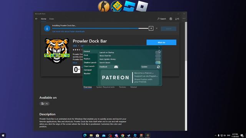Screen dimensions: 246x138
Task: Open Google Chrome from the taskbar
Action: coord(123,135)
